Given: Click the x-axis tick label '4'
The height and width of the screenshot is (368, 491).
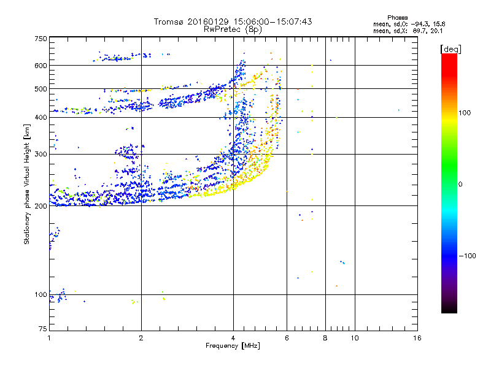Looking at the screenshot, I should tap(233, 338).
